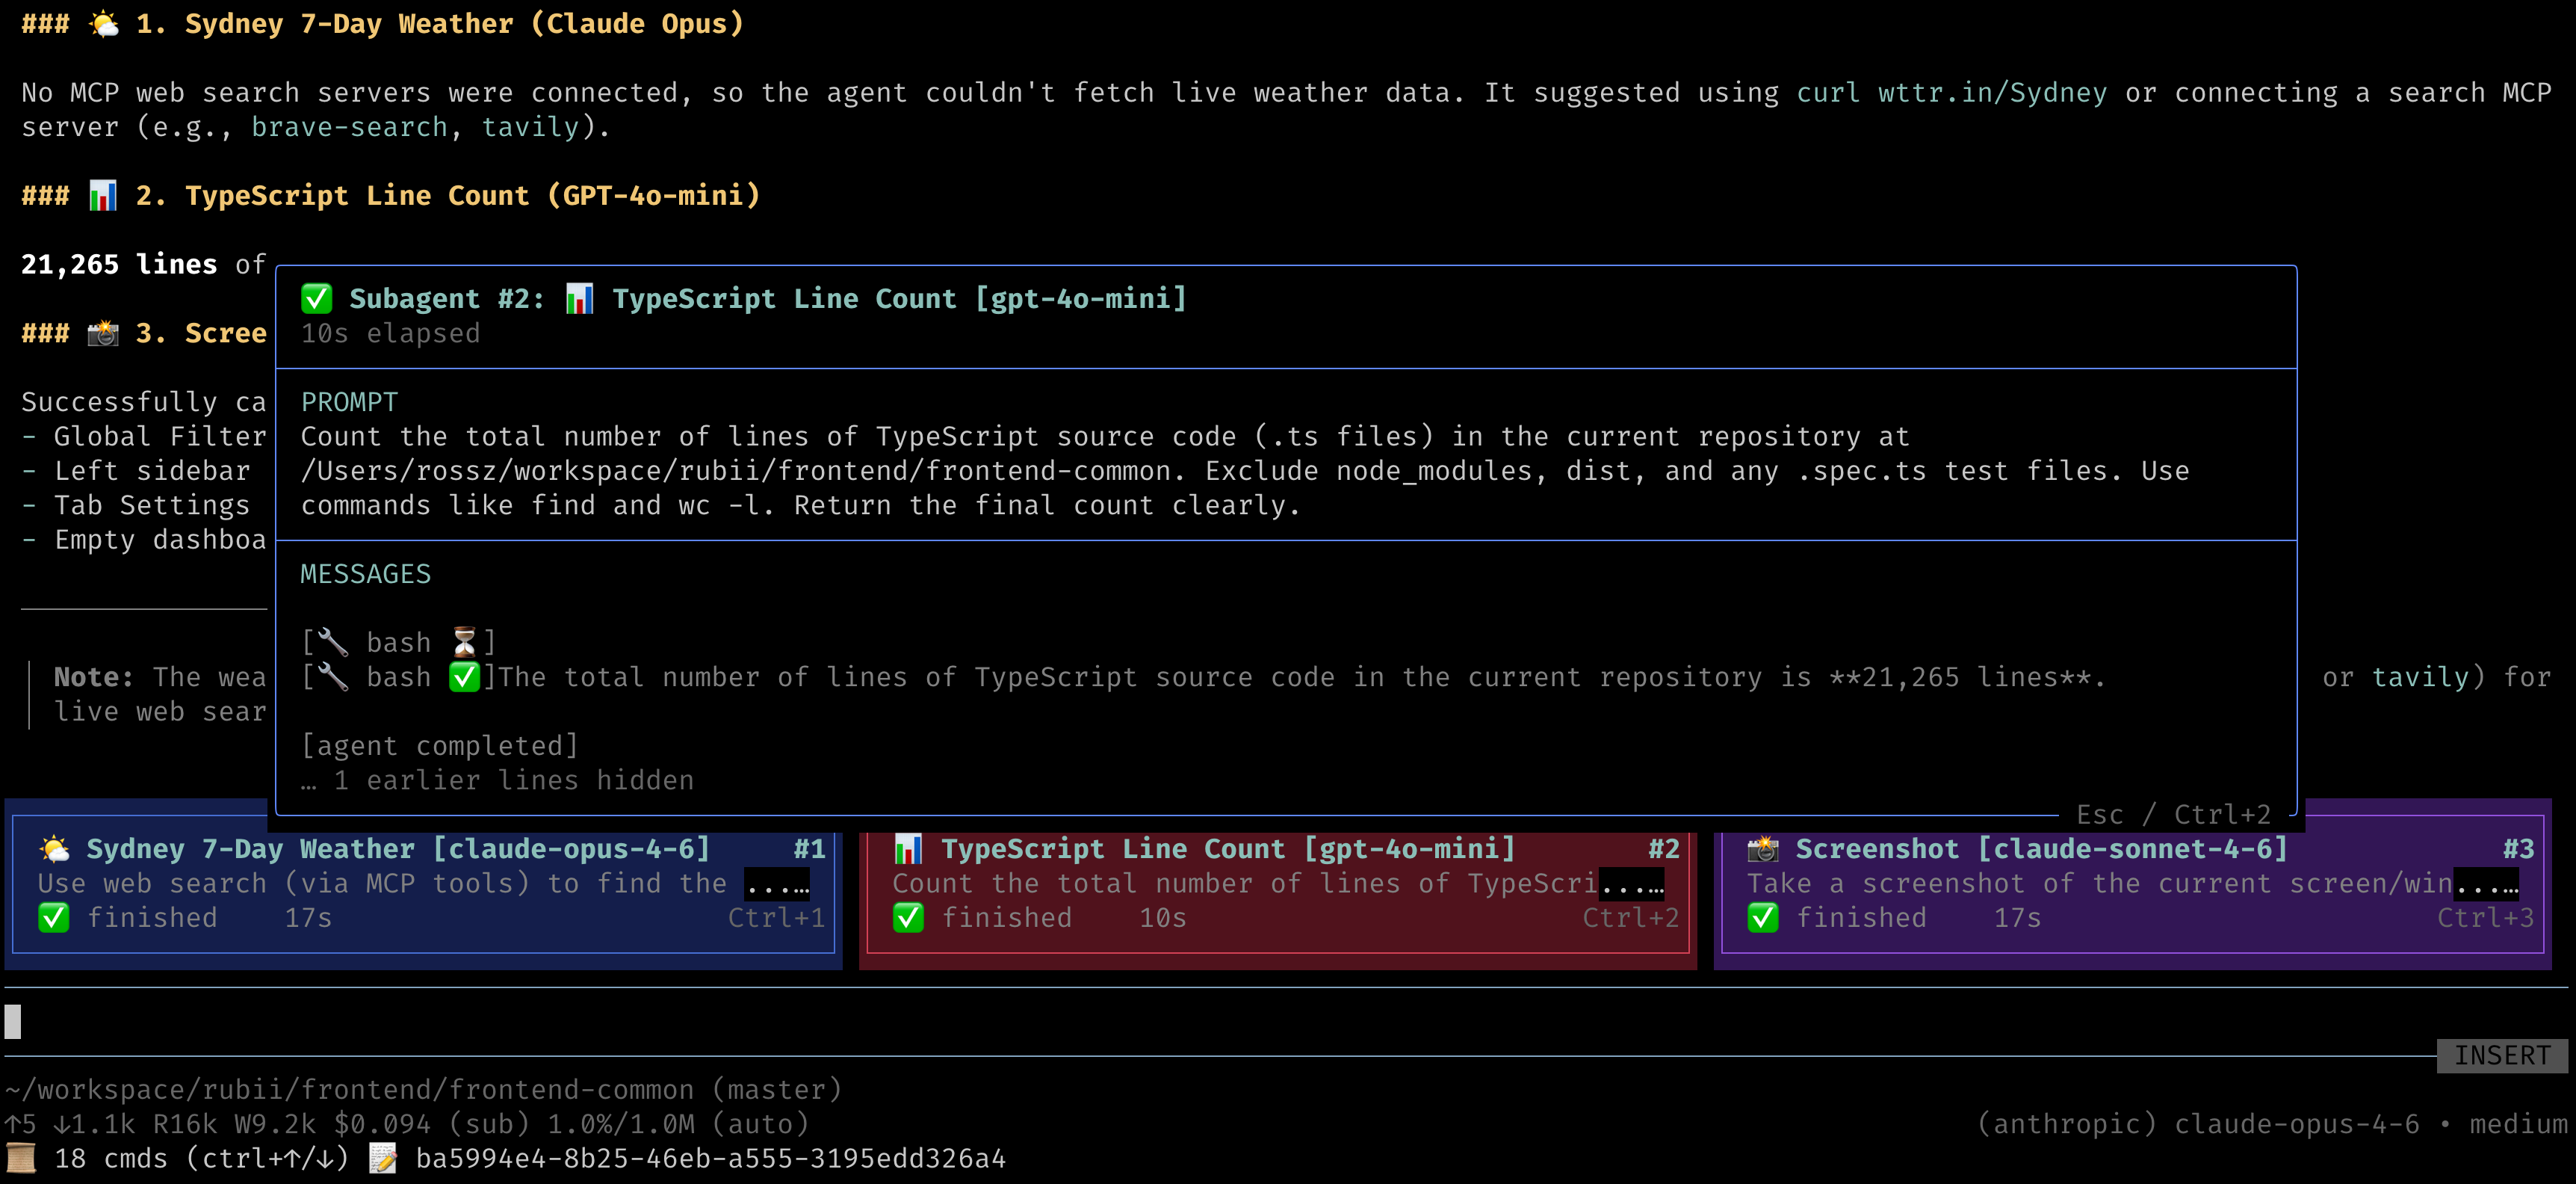Click the PROMPT section label
This screenshot has width=2576, height=1184.
349,402
